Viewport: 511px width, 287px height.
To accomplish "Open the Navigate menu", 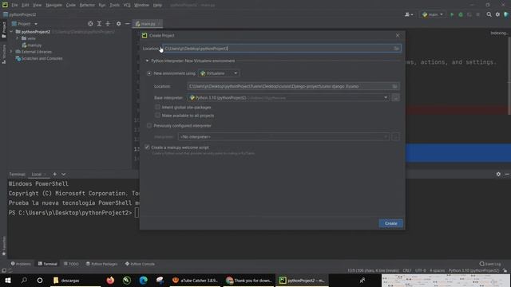I will (x=53, y=6).
